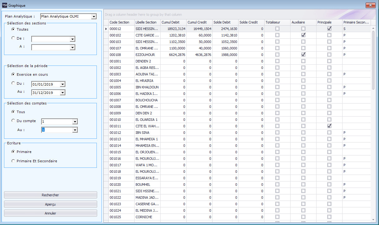Select Primaire Et Secondaire option
The height and width of the screenshot is (225, 379).
pyautogui.click(x=13, y=161)
